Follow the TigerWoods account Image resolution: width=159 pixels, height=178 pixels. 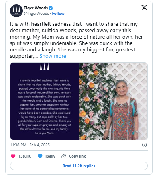tap(58, 14)
